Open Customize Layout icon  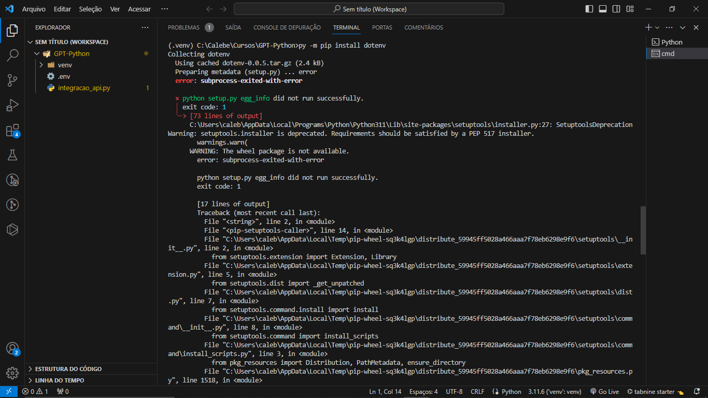click(630, 9)
